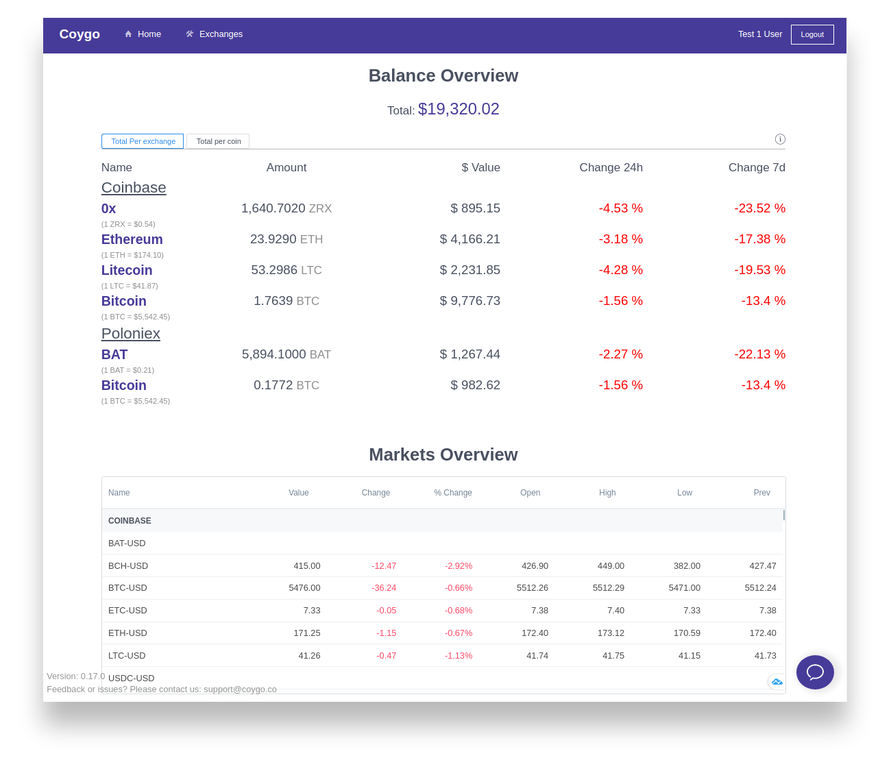The image size is (891, 758).
Task: Select the 5,894.1000 BAT amount
Action: [286, 354]
